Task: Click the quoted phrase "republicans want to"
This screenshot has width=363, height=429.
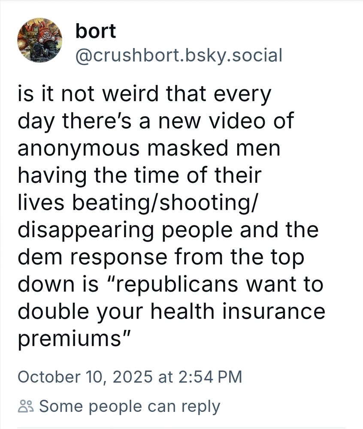Action: pyautogui.click(x=221, y=284)
